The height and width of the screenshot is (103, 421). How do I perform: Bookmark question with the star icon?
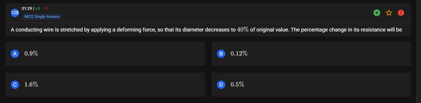point(389,13)
